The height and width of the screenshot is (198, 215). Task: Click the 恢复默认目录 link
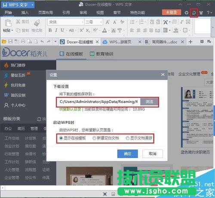pyautogui.click(x=71, y=109)
